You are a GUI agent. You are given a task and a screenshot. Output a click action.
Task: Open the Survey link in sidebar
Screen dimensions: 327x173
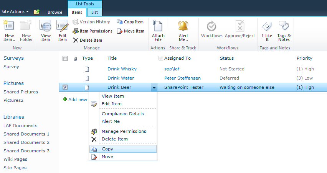(11, 67)
